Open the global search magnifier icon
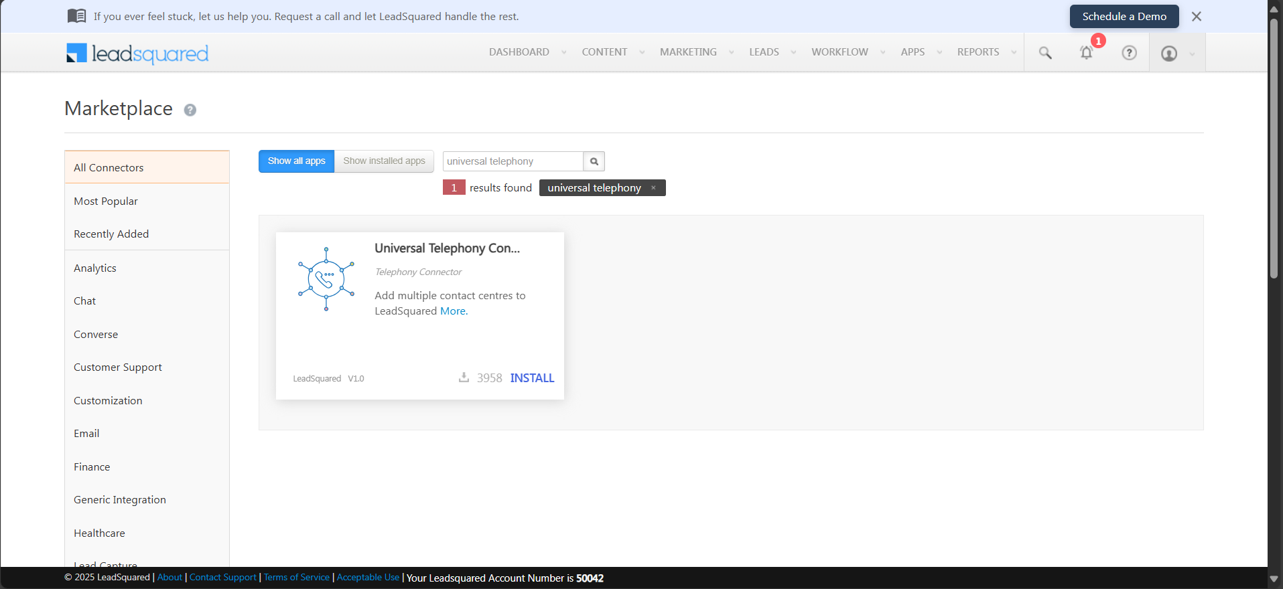 tap(1045, 53)
